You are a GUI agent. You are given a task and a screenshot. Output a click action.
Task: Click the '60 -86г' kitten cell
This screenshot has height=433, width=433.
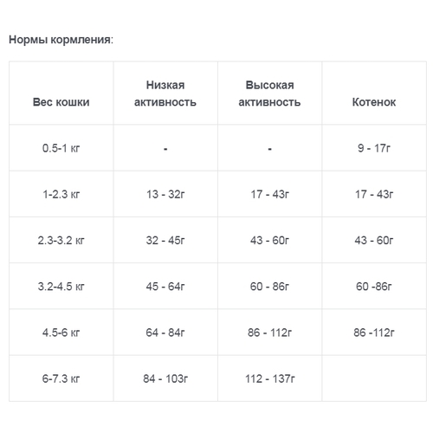click(x=374, y=287)
